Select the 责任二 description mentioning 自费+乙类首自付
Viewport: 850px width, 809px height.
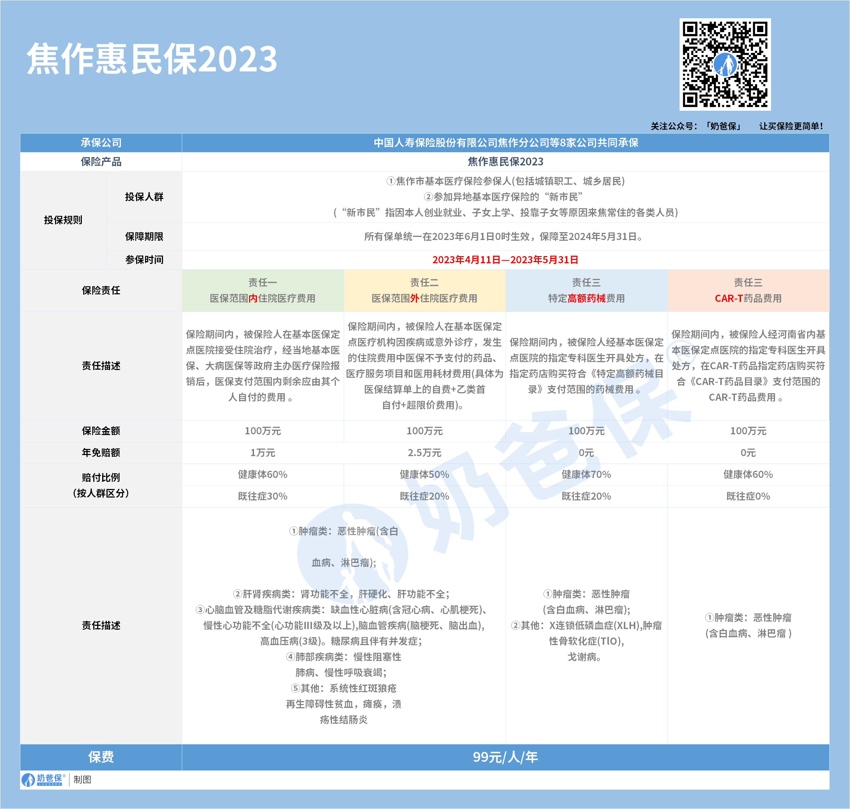pyautogui.click(x=424, y=366)
